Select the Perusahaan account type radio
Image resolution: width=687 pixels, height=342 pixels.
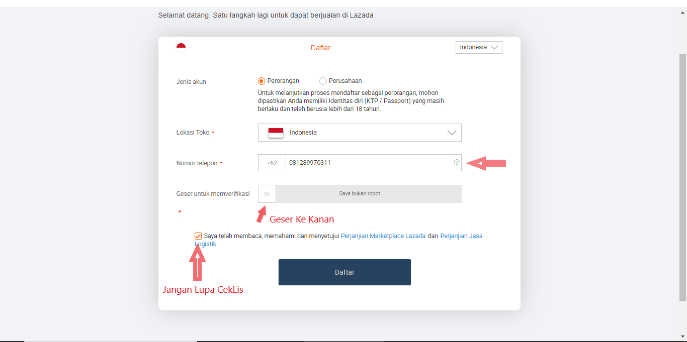pos(323,81)
